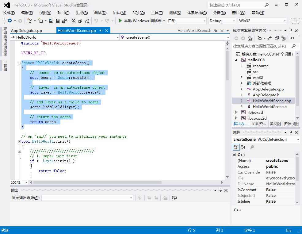Click Collapse All icon in Solution Explorer
The image size is (302, 234).
(x=277, y=38)
